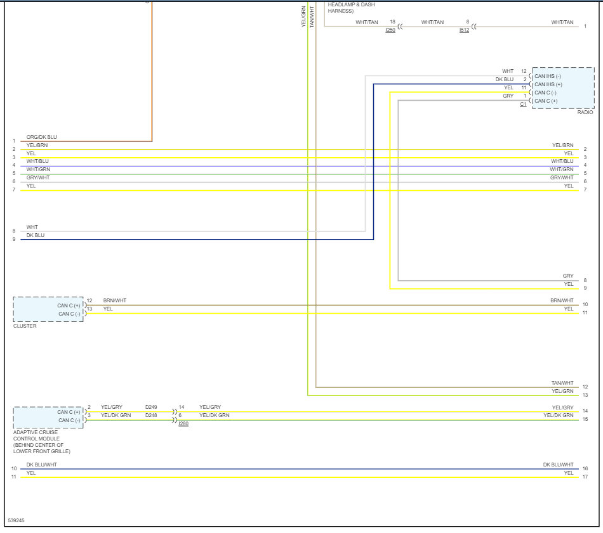
Task: Select the BRN/WHT label beside Cluster pin 12
Action: click(x=115, y=300)
